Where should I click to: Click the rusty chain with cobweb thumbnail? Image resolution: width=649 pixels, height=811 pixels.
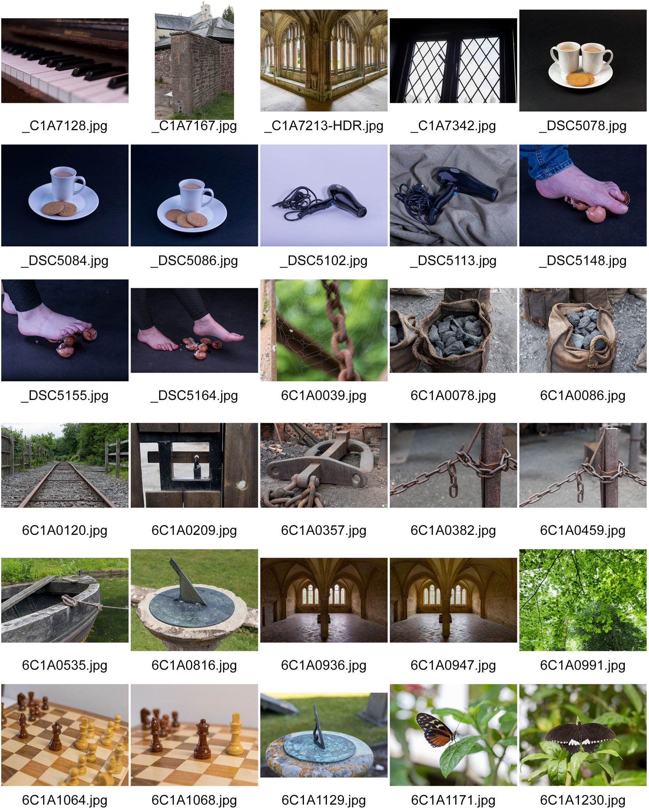324,330
